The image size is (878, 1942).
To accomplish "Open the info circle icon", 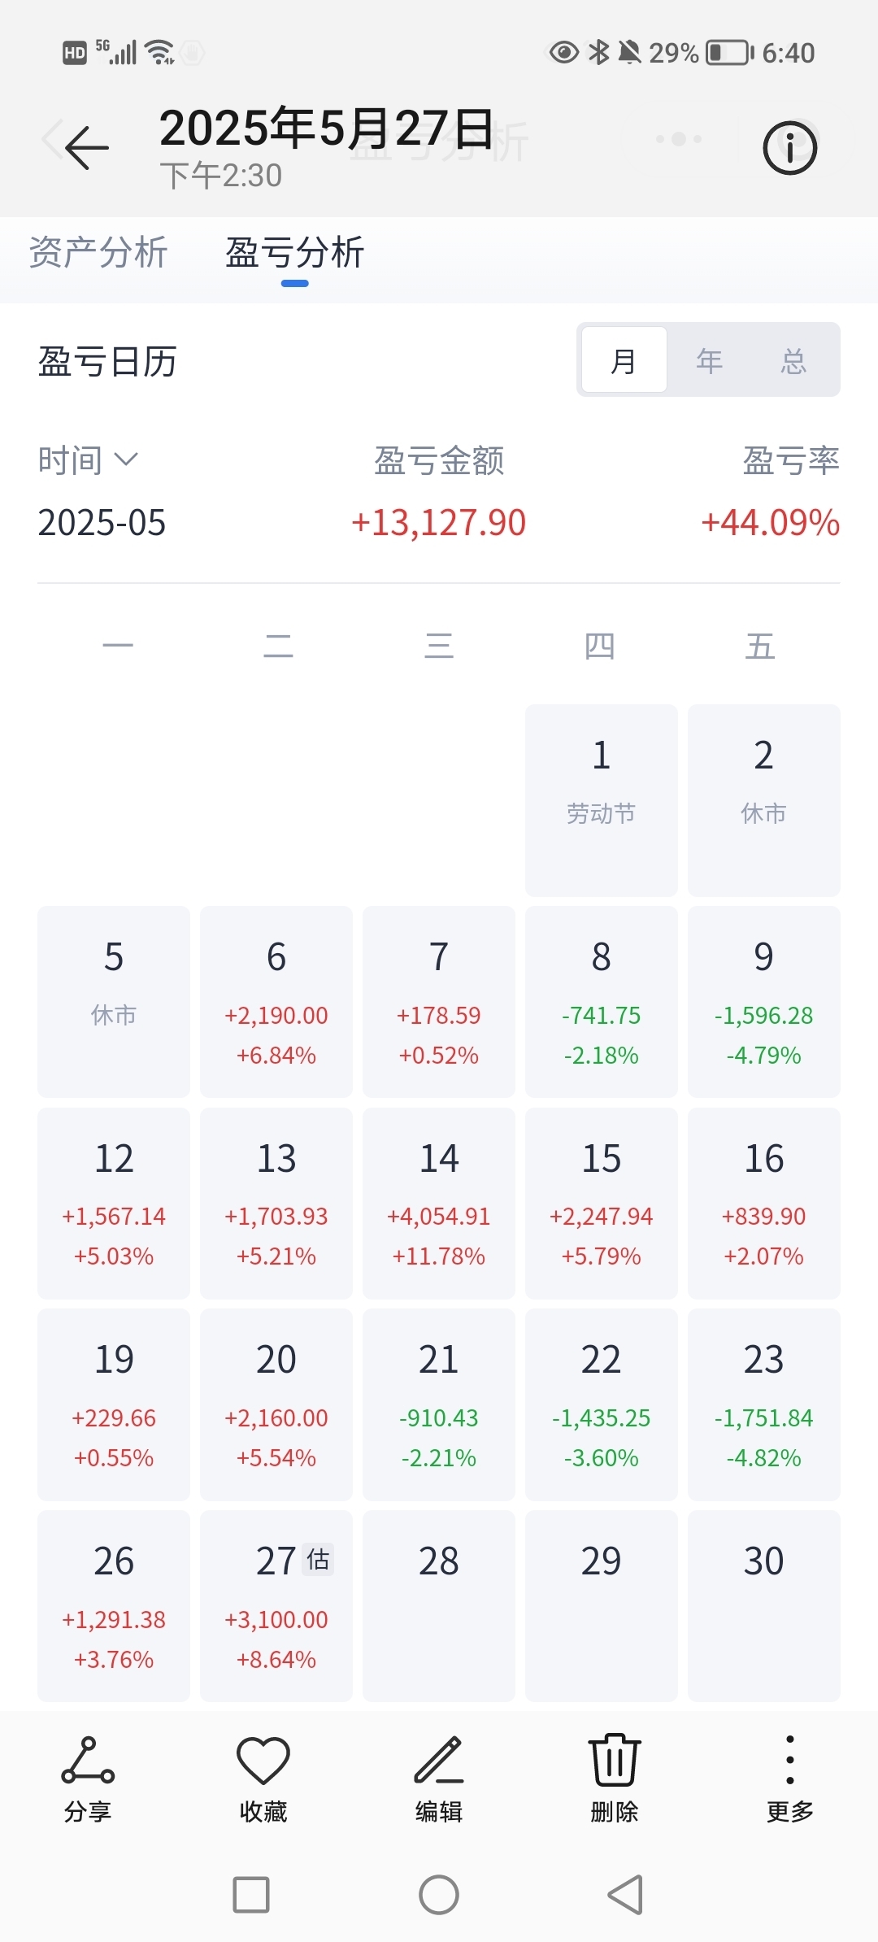I will click(x=789, y=147).
